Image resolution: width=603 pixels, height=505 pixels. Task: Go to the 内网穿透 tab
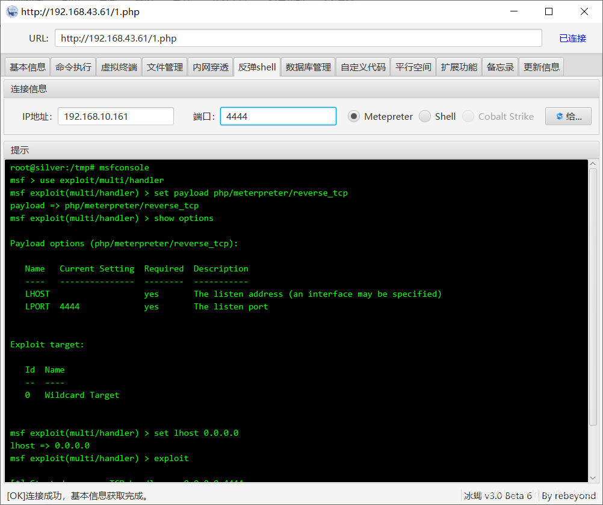click(211, 67)
